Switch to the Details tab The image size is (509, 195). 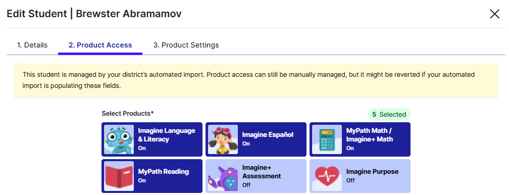(32, 45)
